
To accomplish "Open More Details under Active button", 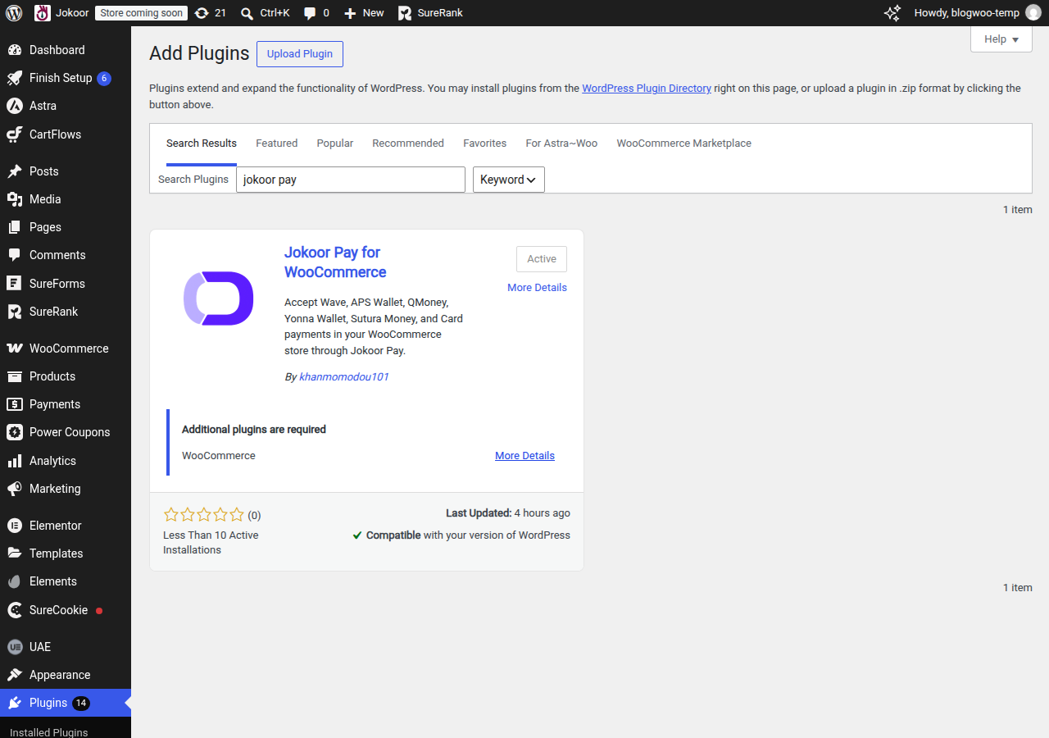I will click(x=537, y=288).
